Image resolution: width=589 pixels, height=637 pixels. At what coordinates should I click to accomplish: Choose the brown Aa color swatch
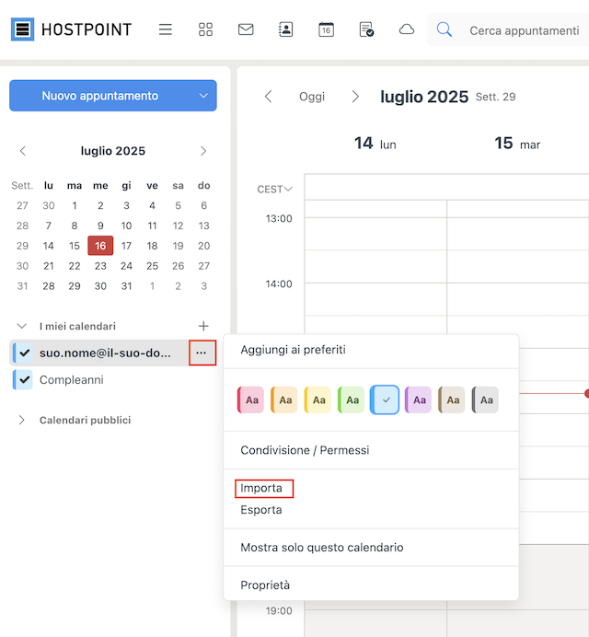pyautogui.click(x=452, y=400)
